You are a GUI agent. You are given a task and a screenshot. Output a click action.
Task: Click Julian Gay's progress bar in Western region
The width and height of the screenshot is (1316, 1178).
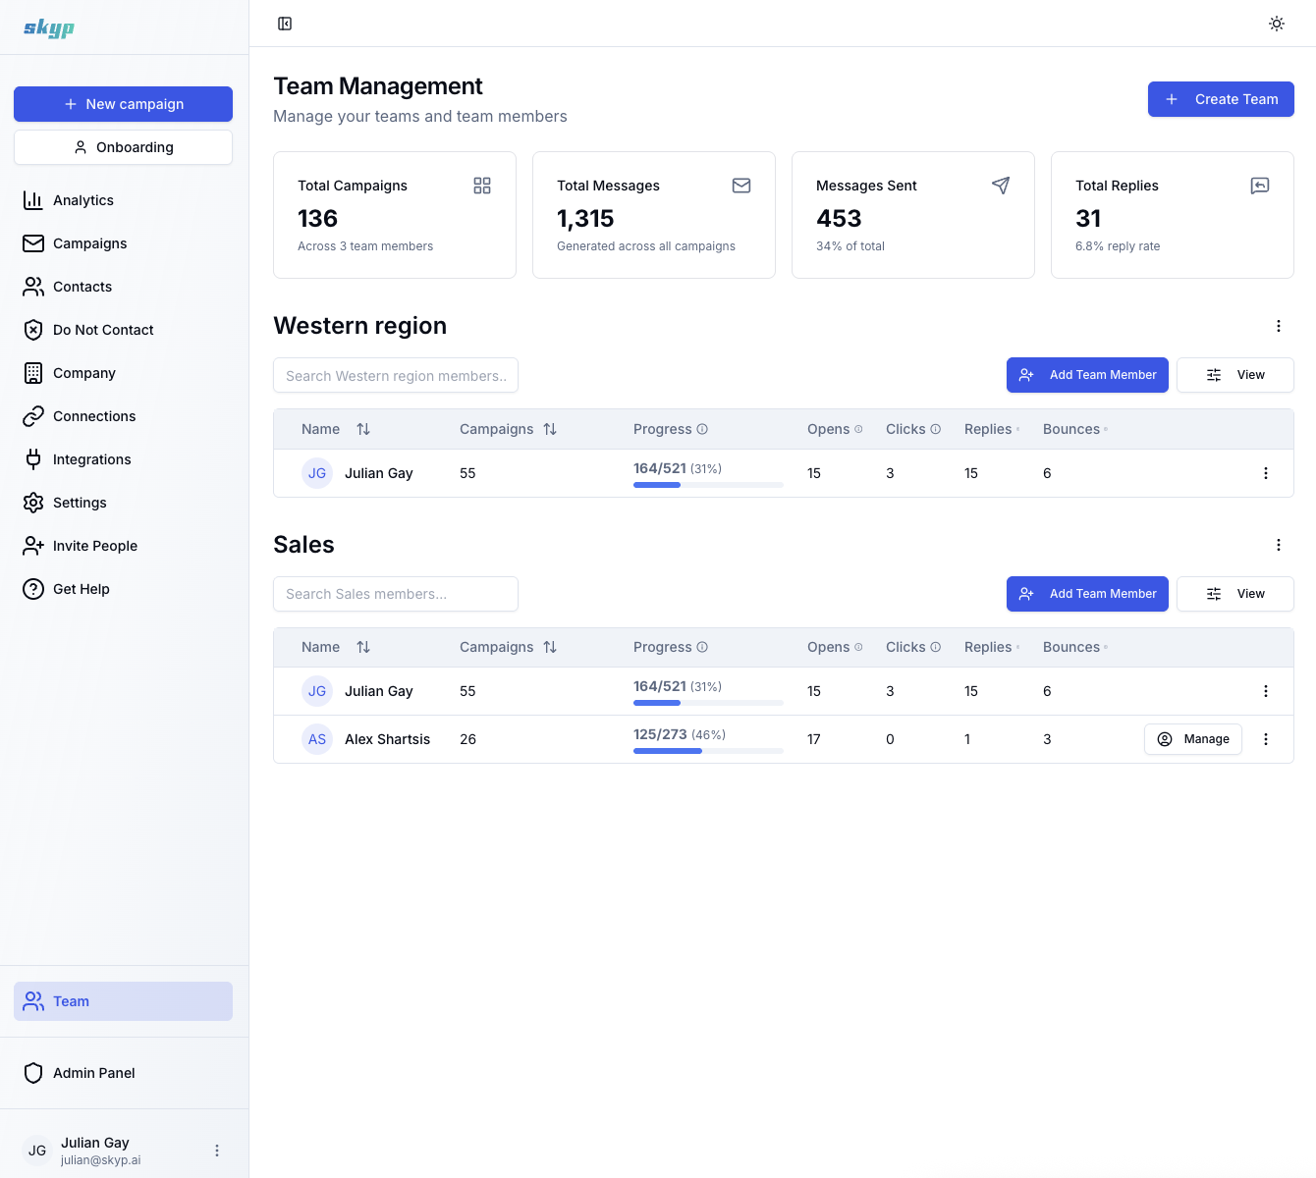tap(707, 484)
